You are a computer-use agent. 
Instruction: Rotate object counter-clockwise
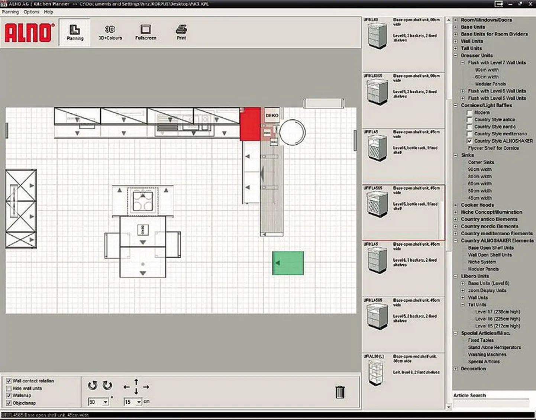(x=93, y=385)
